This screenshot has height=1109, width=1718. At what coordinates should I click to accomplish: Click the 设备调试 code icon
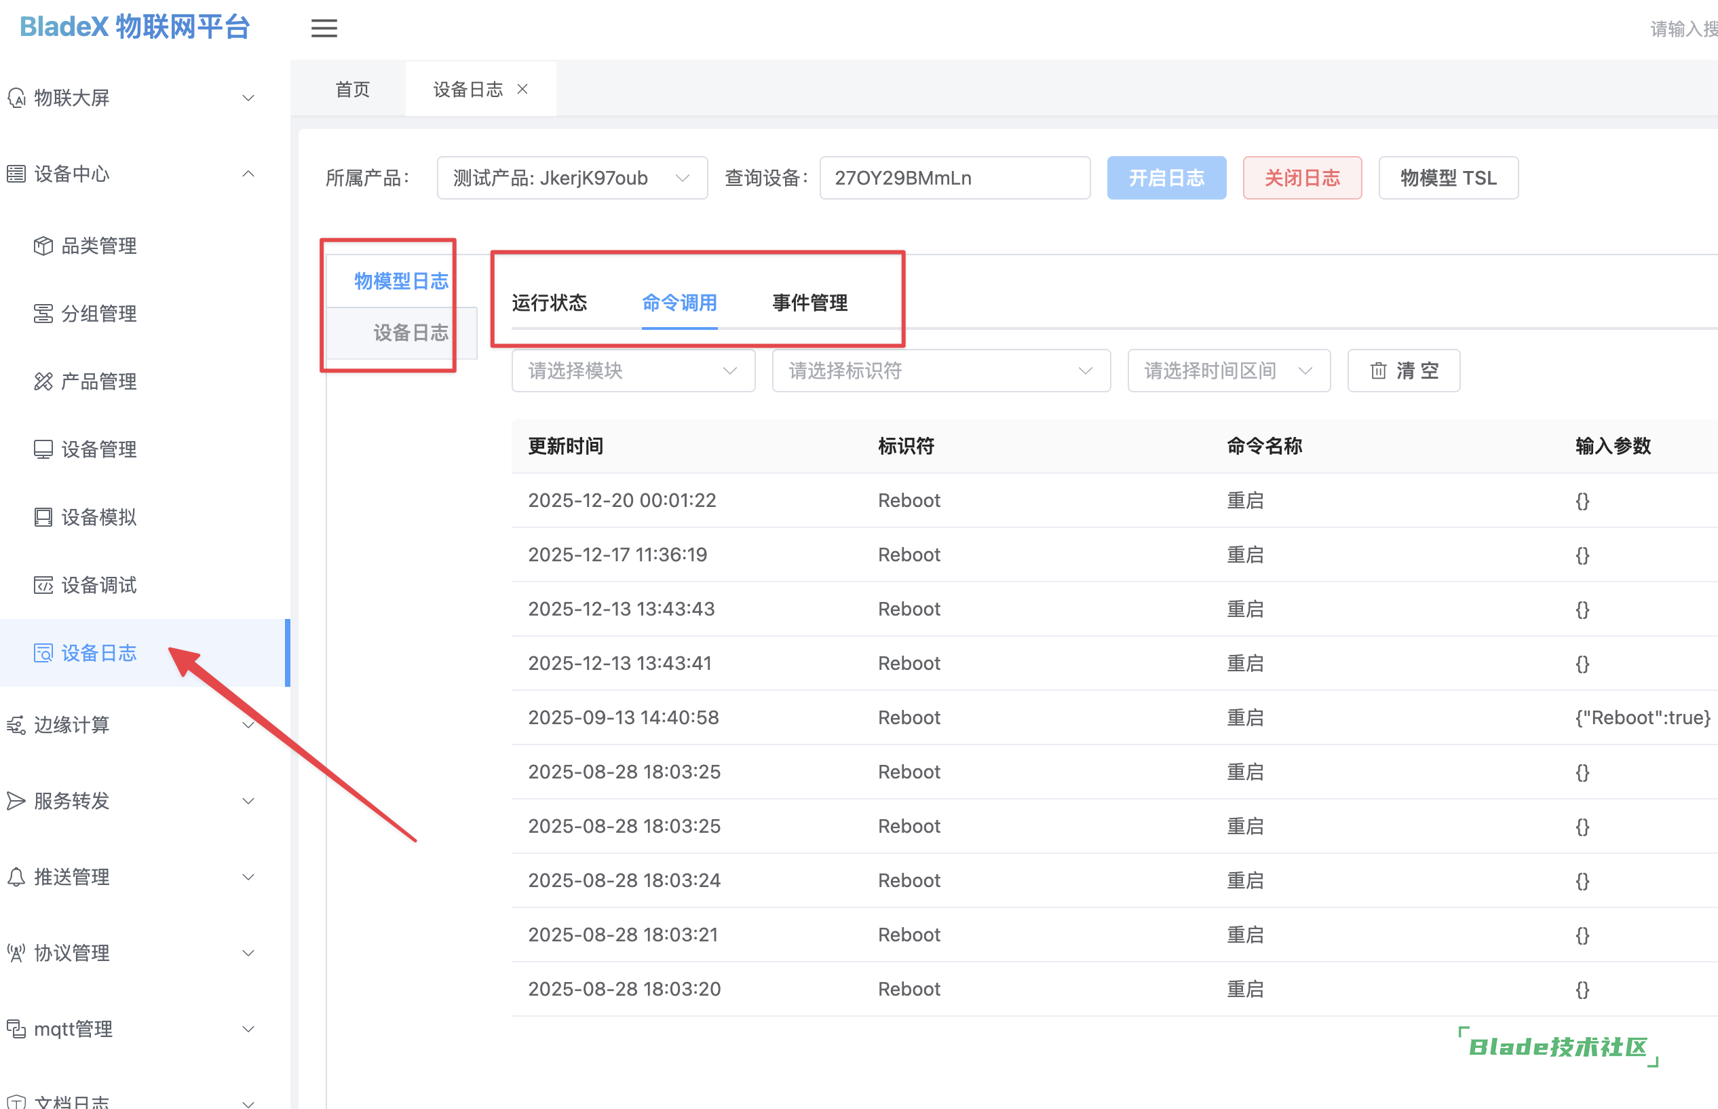(x=43, y=585)
